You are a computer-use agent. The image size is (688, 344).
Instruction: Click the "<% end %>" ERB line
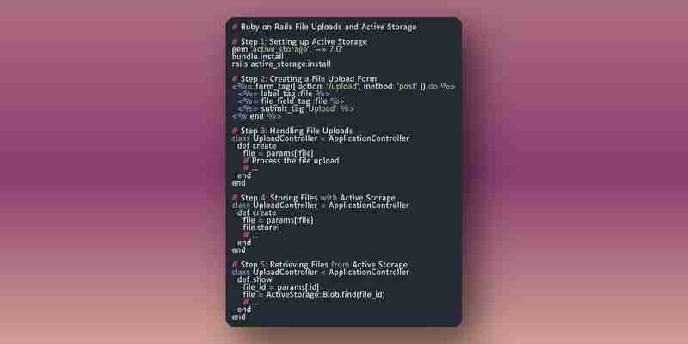tap(256, 116)
